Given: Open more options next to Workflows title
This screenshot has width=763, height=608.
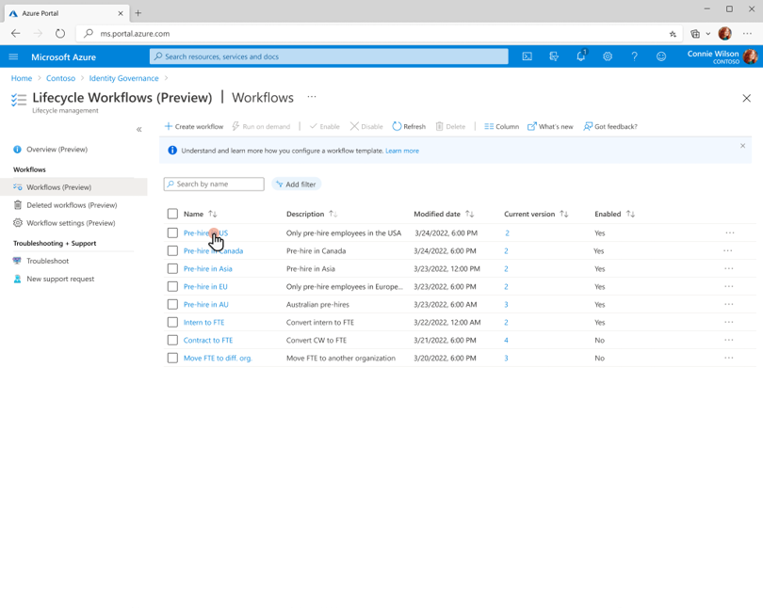Looking at the screenshot, I should tap(312, 97).
